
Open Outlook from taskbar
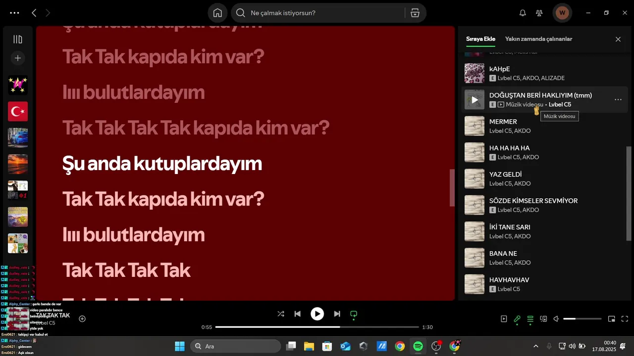345,346
